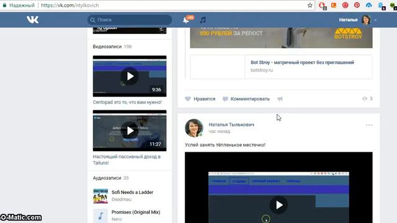Open the cloud upload extension icon

pos(368,5)
